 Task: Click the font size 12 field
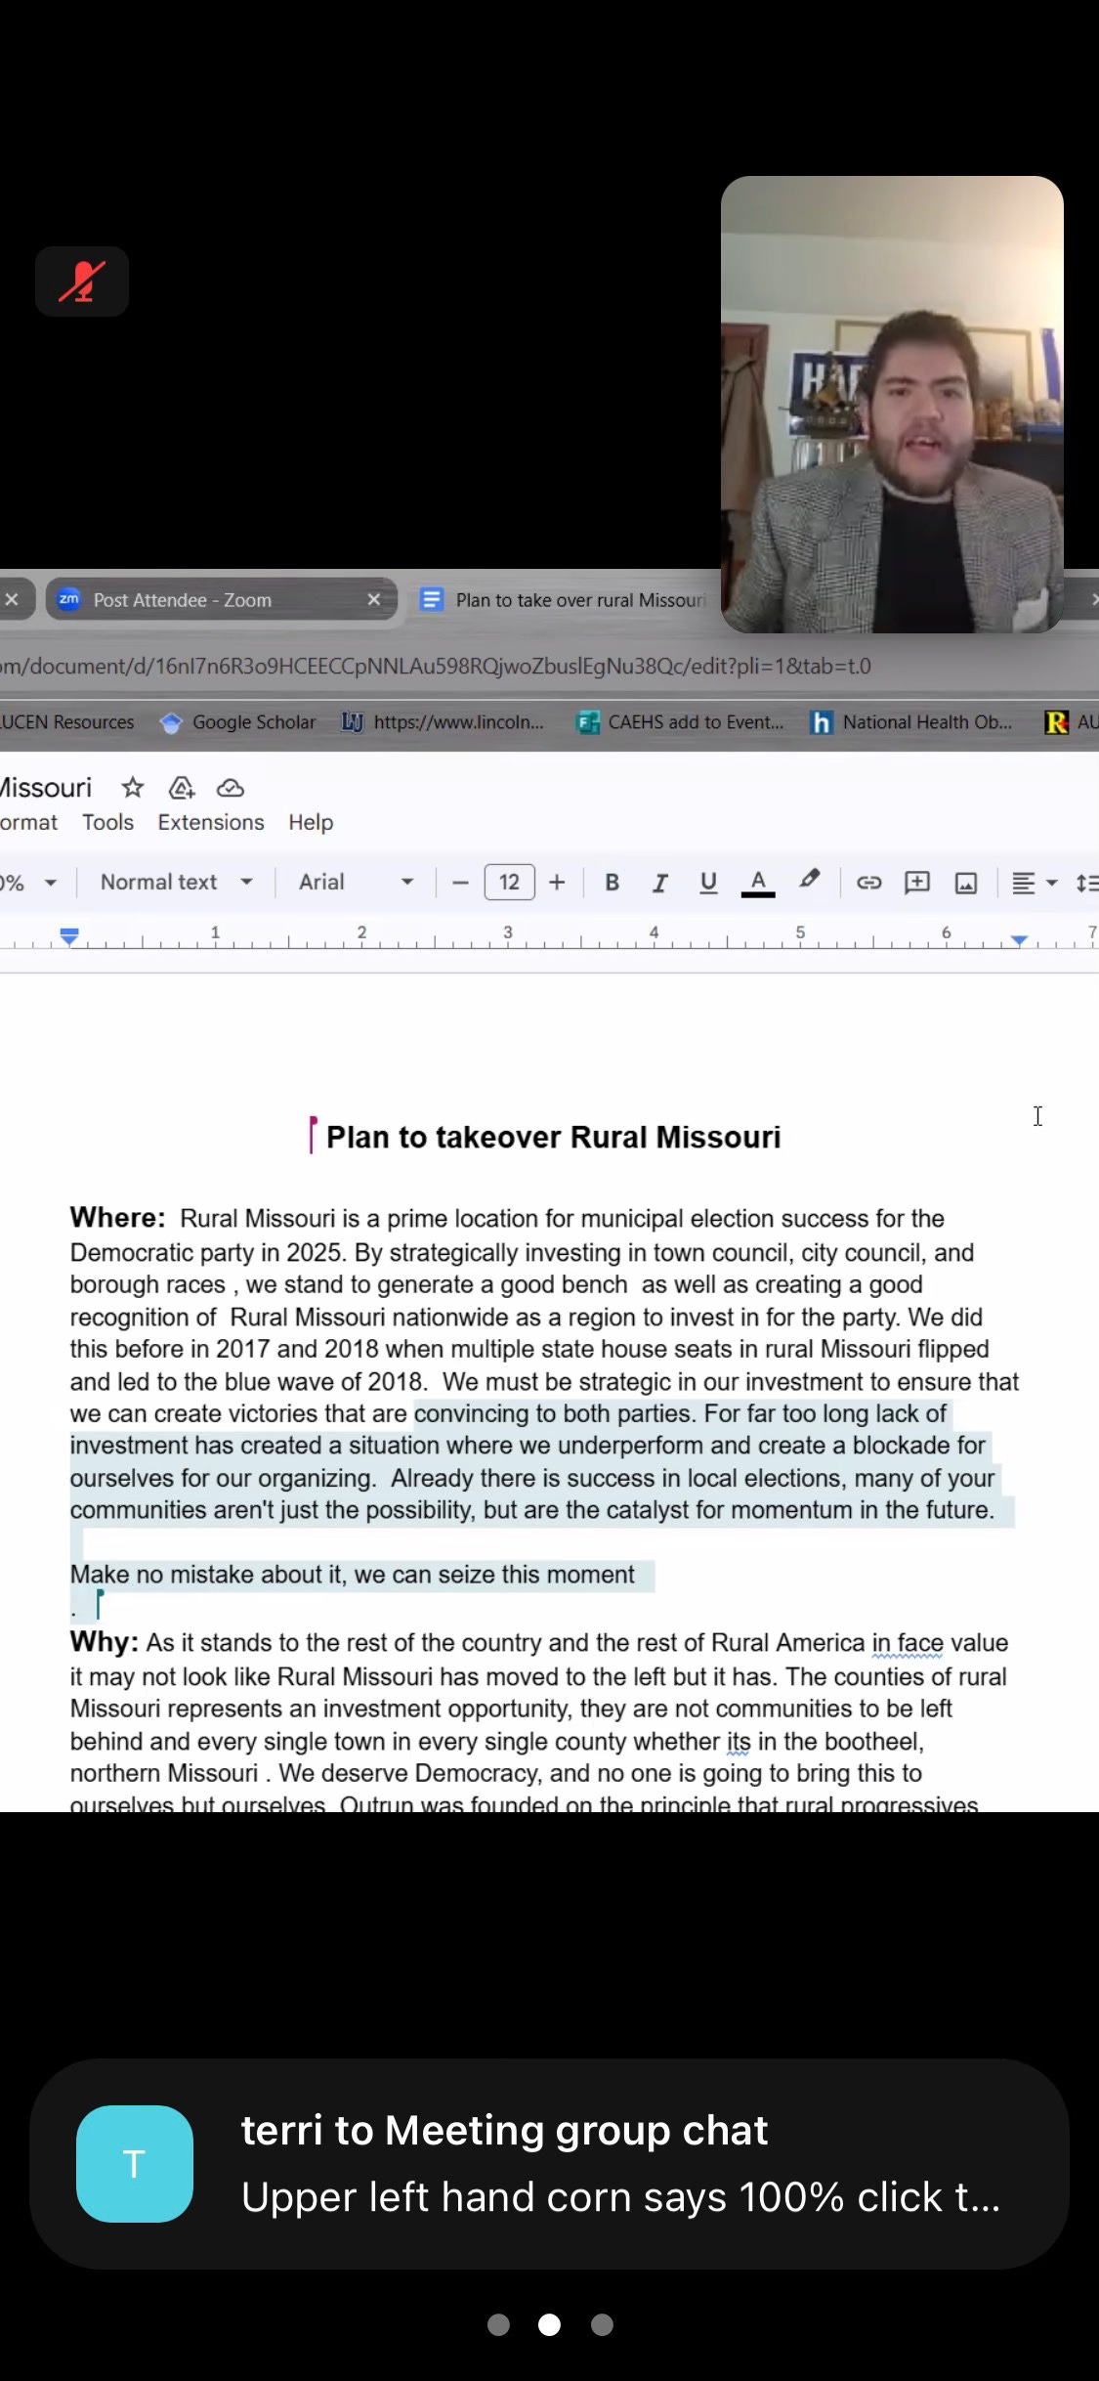[509, 883]
